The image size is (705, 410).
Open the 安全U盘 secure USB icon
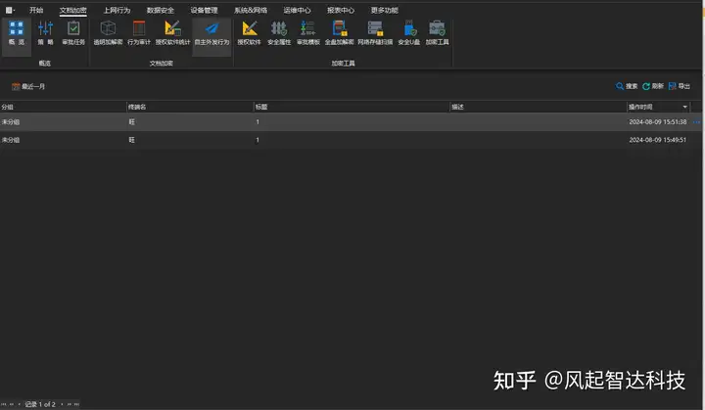[408, 33]
